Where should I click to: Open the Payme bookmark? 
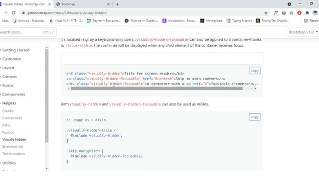104,21
